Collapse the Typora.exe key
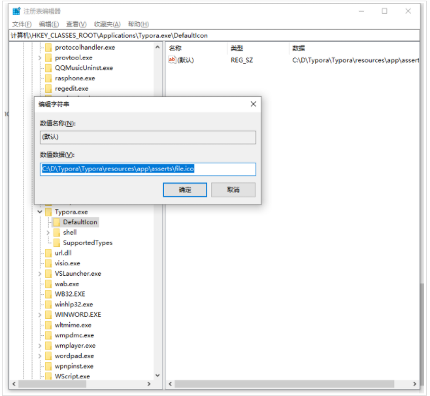Screen dimensions: 430x396 pyautogui.click(x=40, y=212)
